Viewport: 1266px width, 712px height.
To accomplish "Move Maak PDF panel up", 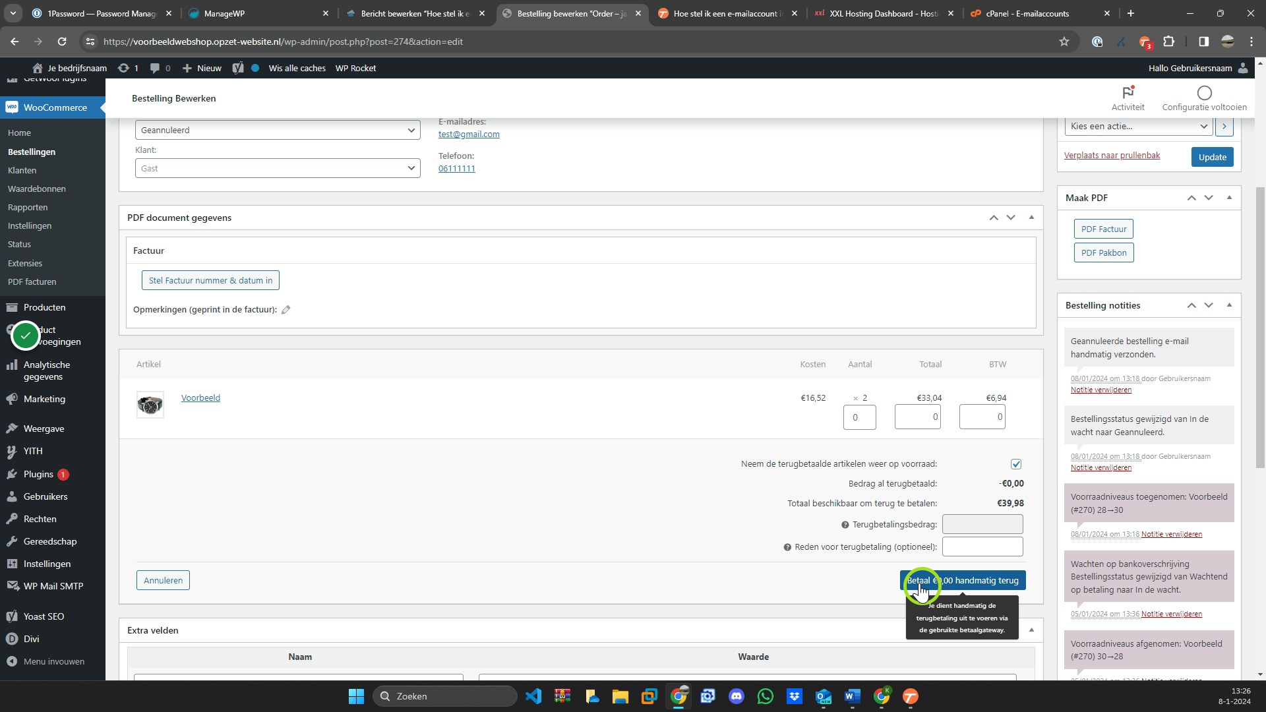I will coord(1191,198).
